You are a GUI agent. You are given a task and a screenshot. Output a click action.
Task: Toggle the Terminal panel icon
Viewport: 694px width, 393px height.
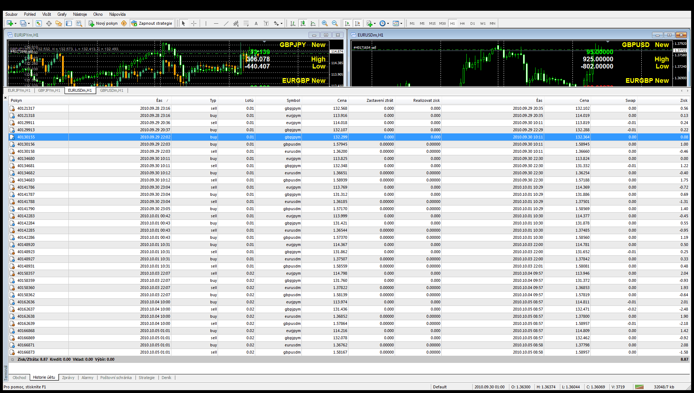(69, 23)
